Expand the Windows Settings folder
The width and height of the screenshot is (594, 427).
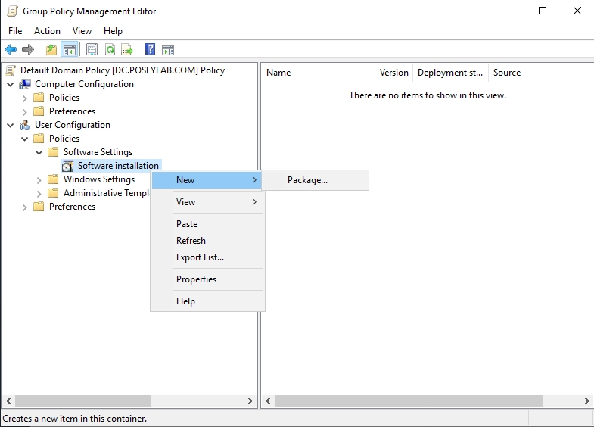[39, 179]
